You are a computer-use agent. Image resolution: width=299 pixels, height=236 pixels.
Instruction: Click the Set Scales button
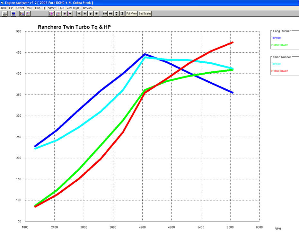pyautogui.click(x=145, y=14)
